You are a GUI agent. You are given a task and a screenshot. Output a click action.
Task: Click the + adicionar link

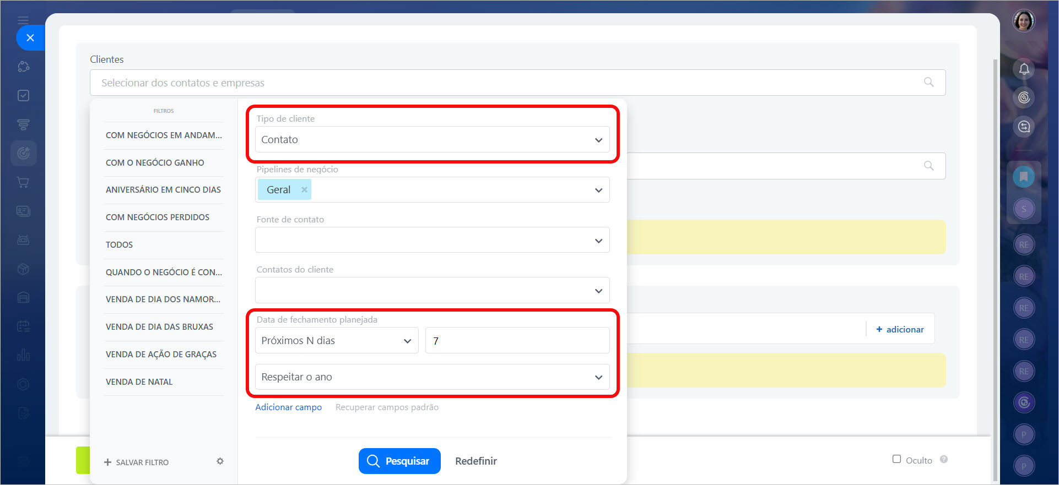pos(900,329)
